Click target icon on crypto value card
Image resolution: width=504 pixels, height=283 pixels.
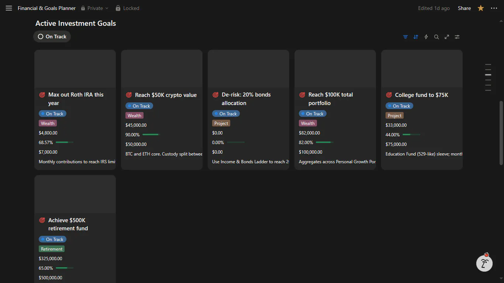point(129,95)
